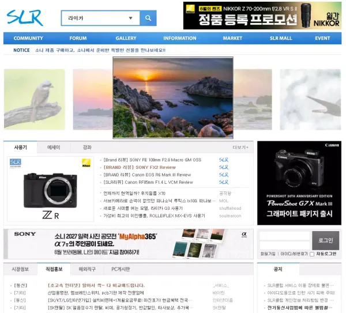Switch to the 에세이 tab
The image size is (346, 313).
(x=54, y=148)
